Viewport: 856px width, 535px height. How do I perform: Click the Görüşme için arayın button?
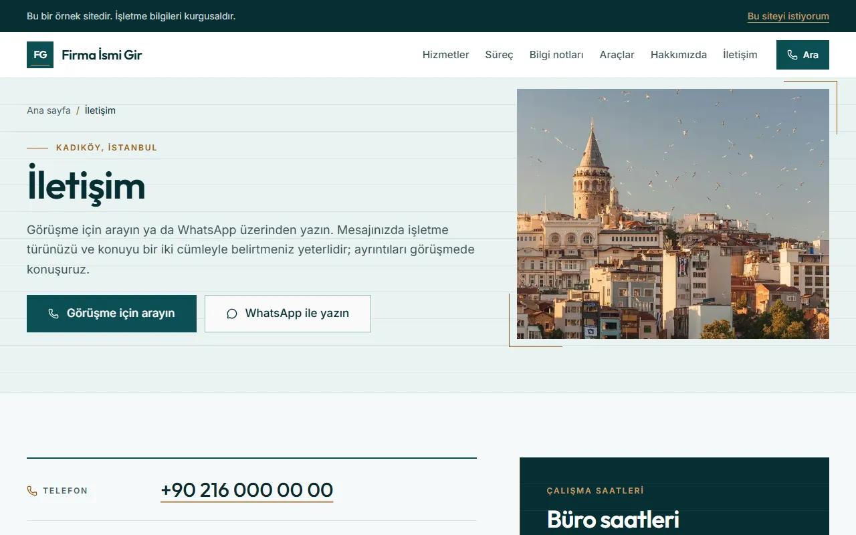tap(112, 314)
